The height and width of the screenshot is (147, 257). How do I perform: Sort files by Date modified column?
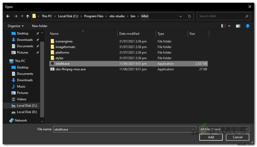(x=129, y=34)
